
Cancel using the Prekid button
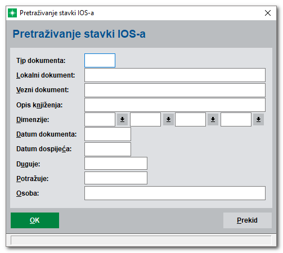click(248, 220)
